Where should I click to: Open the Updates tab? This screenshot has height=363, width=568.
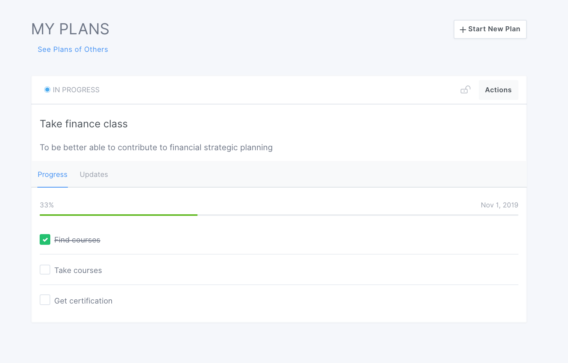coord(94,175)
